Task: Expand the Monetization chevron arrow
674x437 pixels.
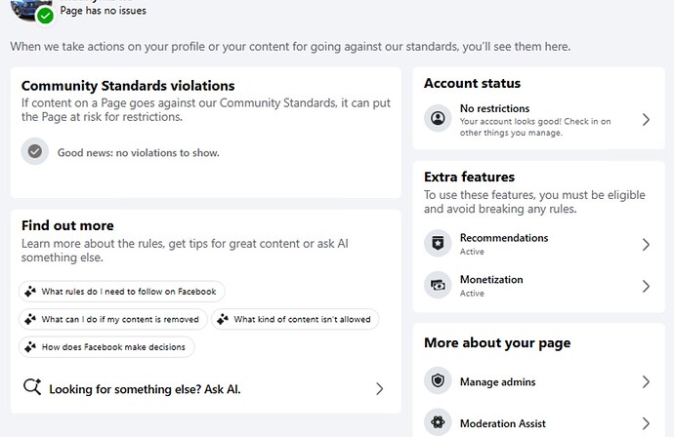Action: pos(646,287)
